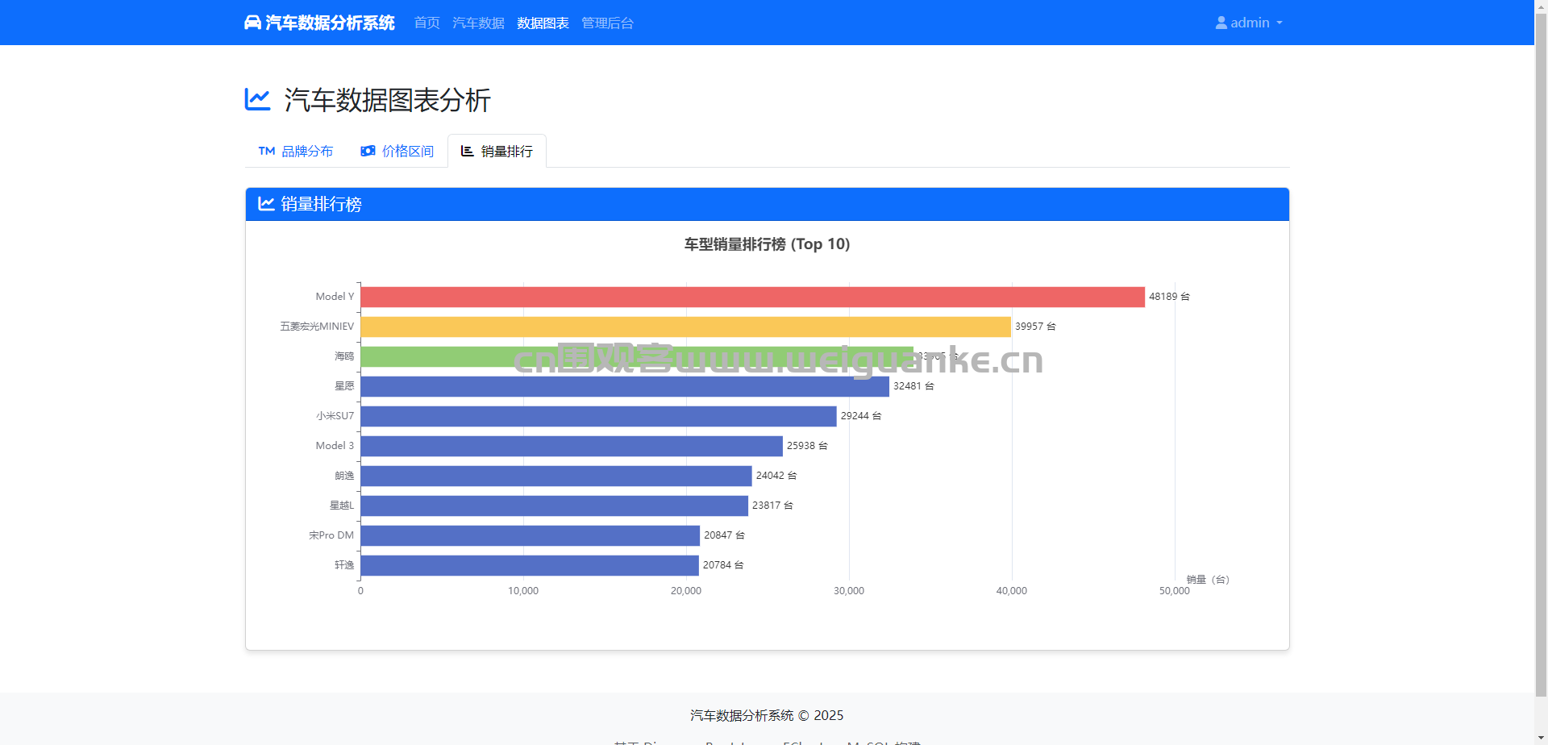
Task: Click the 小米SU7 bar
Action: [598, 416]
